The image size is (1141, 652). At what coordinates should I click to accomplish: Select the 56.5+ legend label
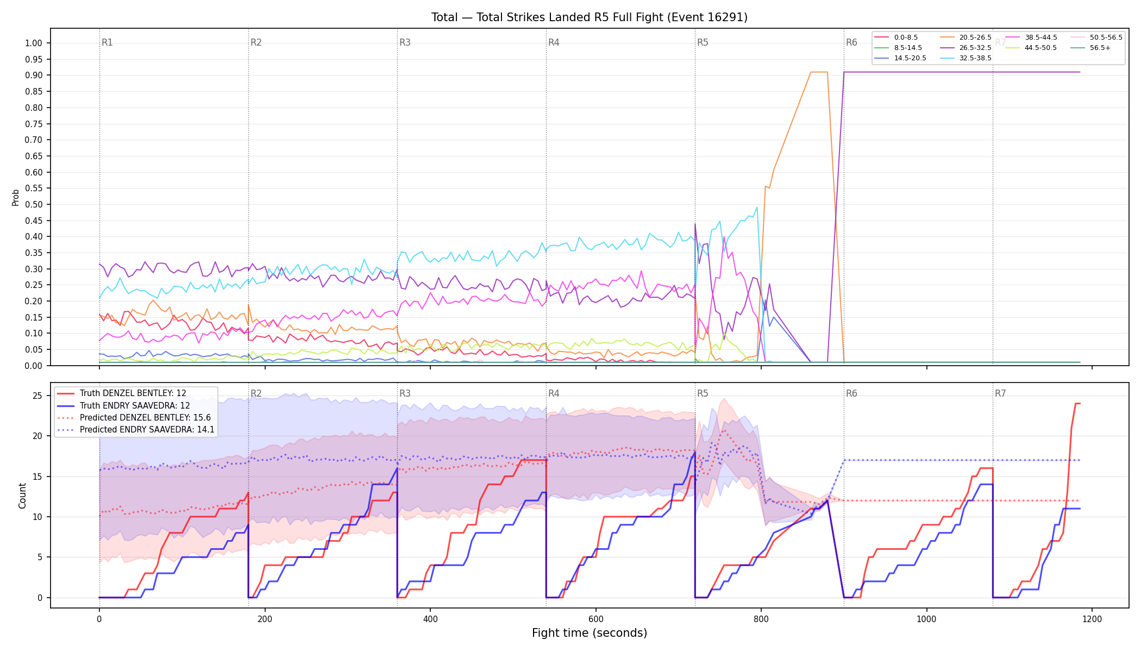click(x=1100, y=48)
